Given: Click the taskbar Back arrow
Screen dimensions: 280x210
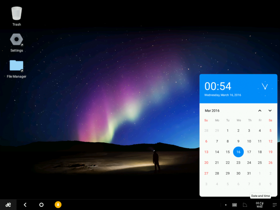Looking at the screenshot, I should [x=25, y=205].
